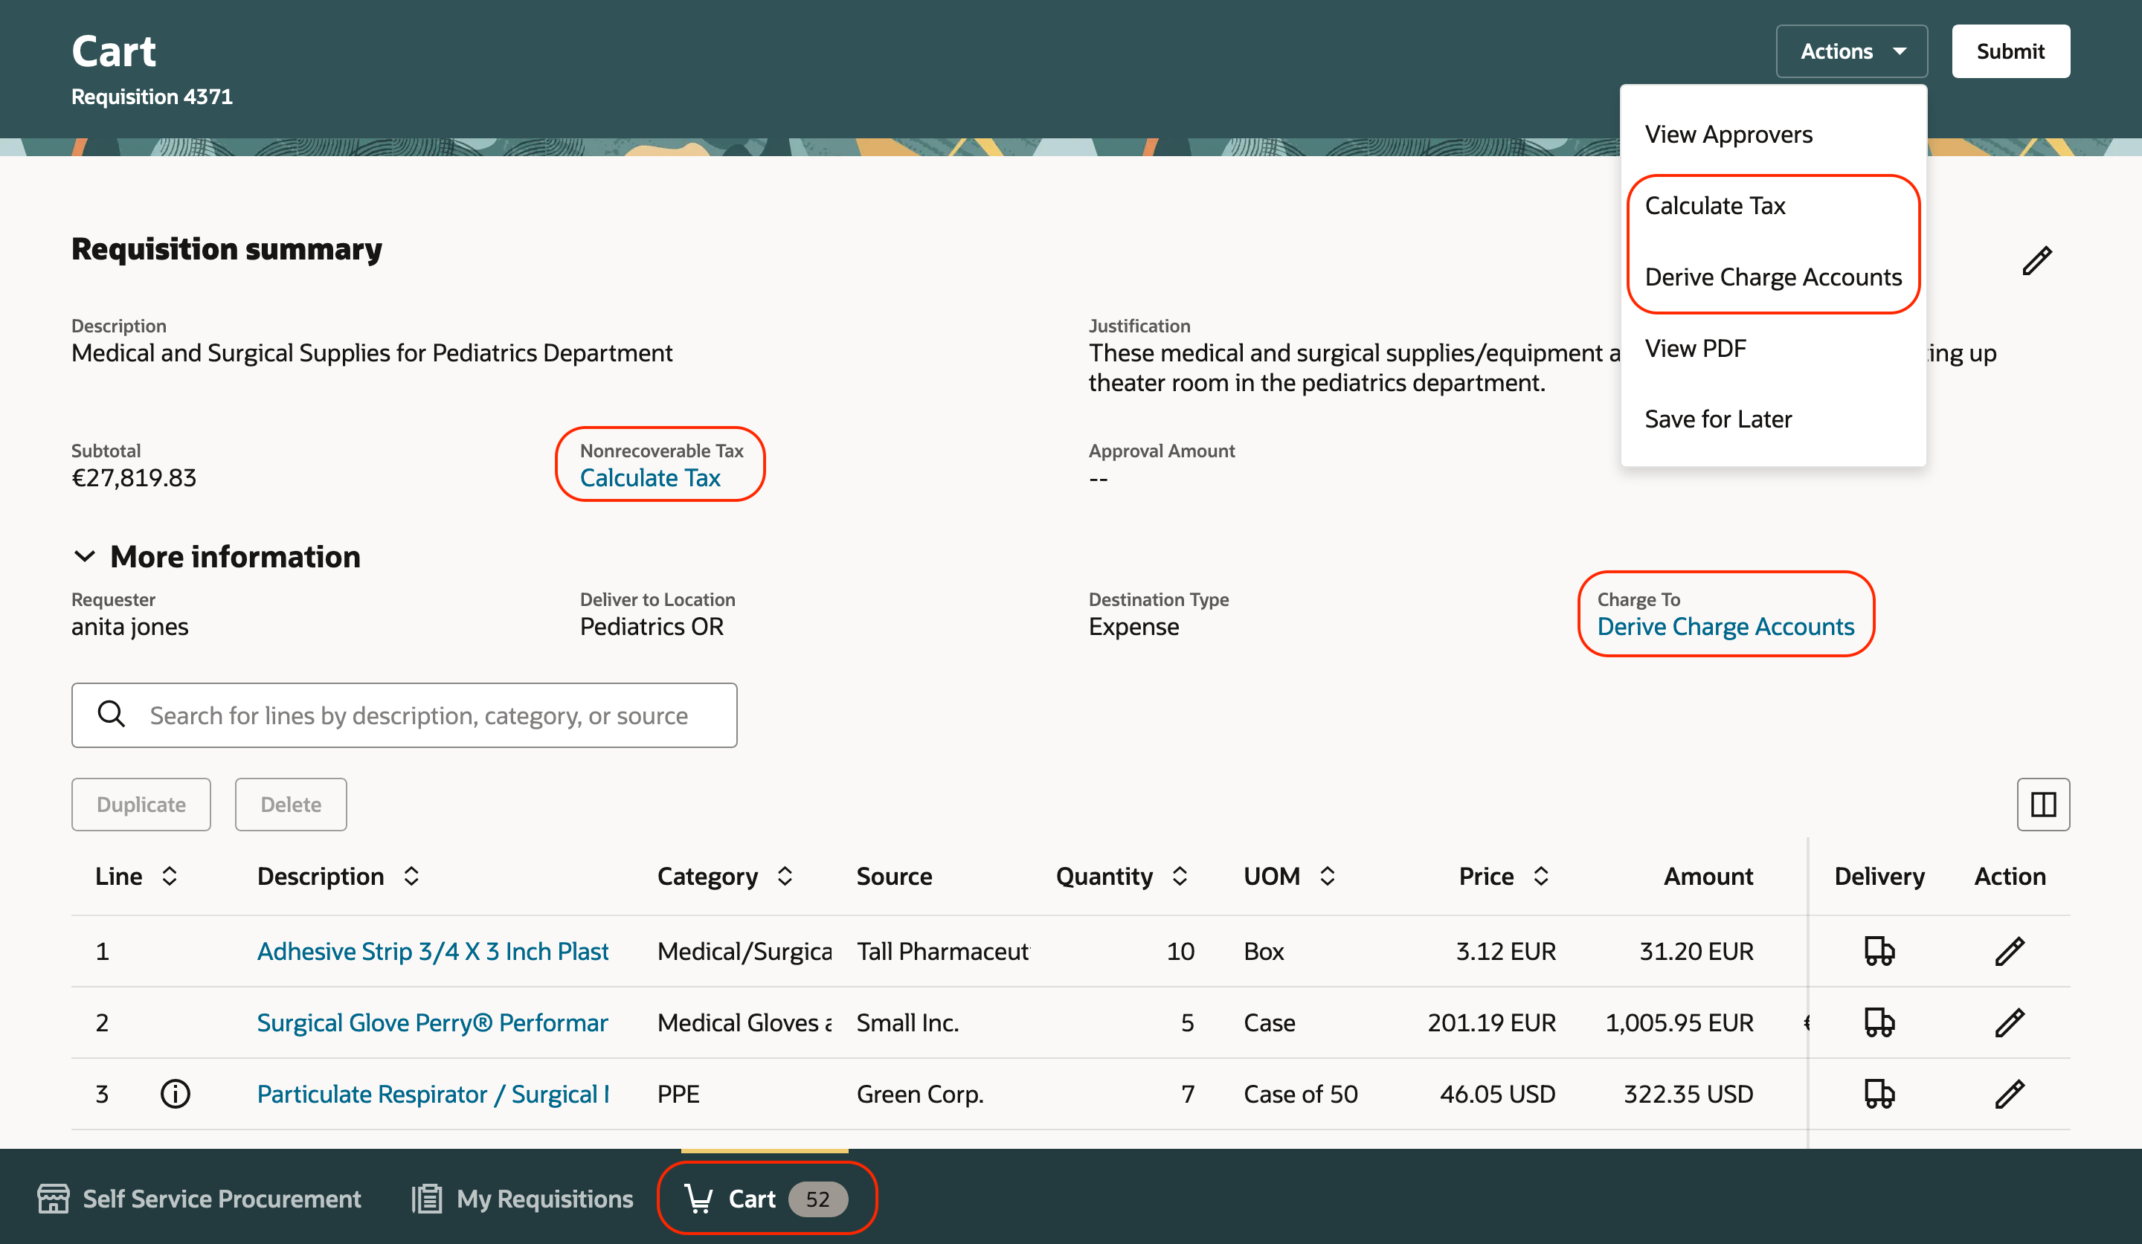The width and height of the screenshot is (2142, 1244).
Task: Open the Actions dropdown menu
Action: (1851, 51)
